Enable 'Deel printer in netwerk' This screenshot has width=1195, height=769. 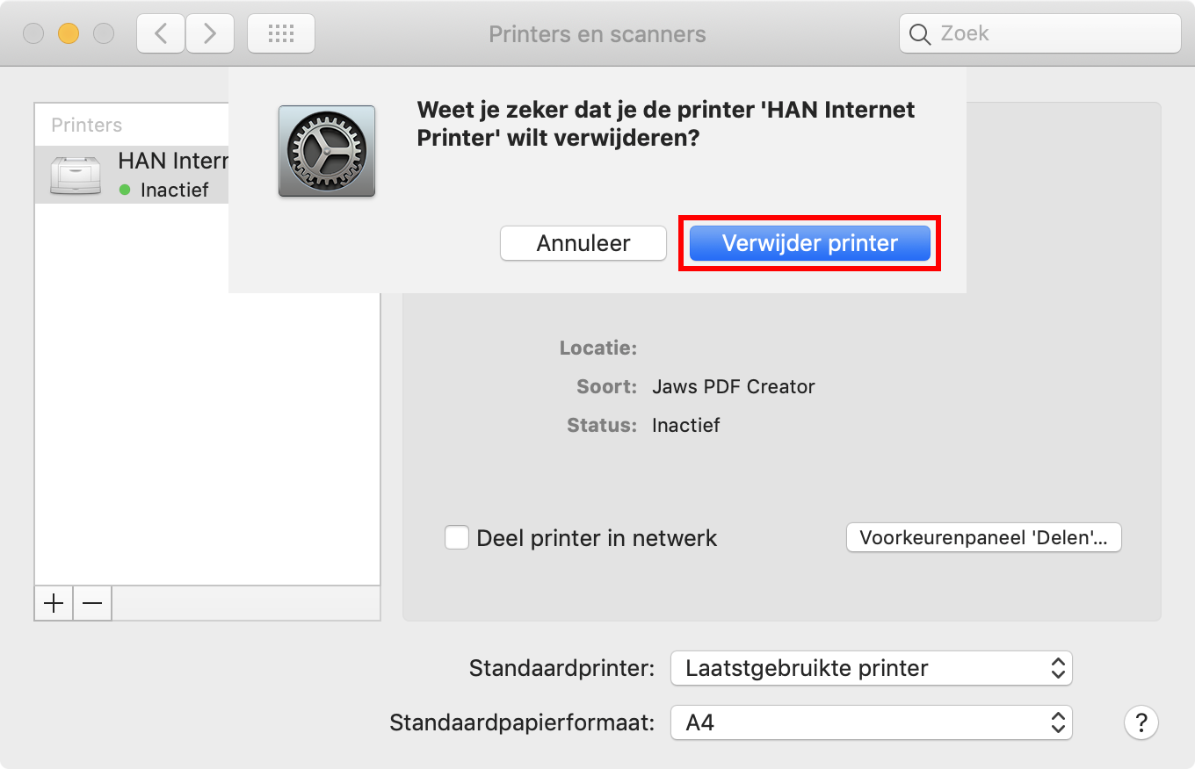[x=457, y=537]
